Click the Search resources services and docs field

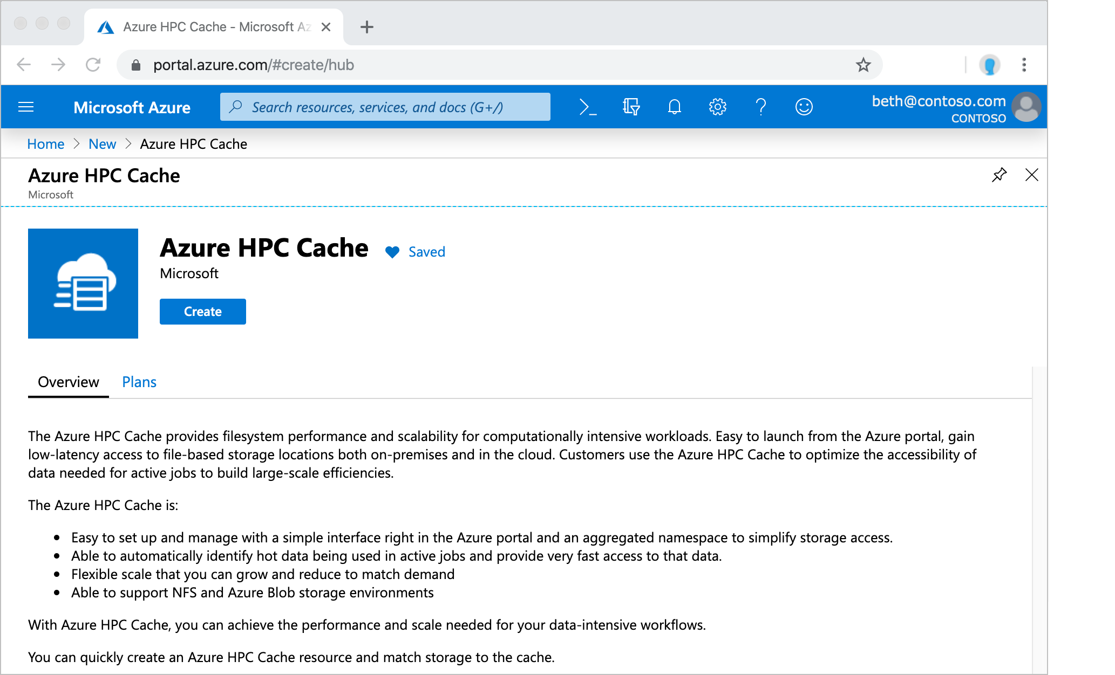tap(385, 107)
